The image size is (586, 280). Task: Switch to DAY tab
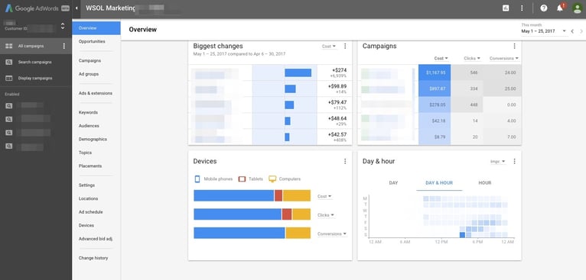(393, 183)
